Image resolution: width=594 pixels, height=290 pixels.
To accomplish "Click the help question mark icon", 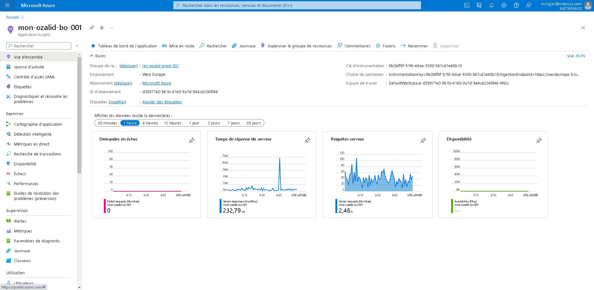I will coord(516,5).
